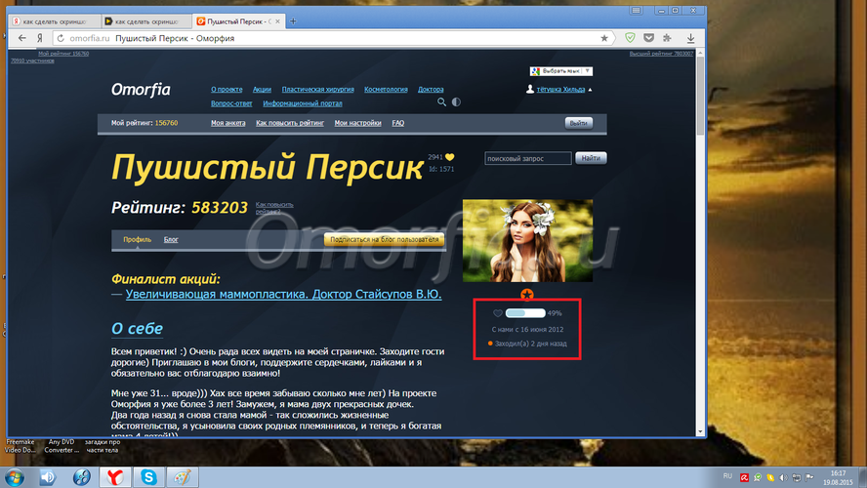The image size is (867, 488).
Task: Click the site search magnifier icon
Action: [x=441, y=102]
